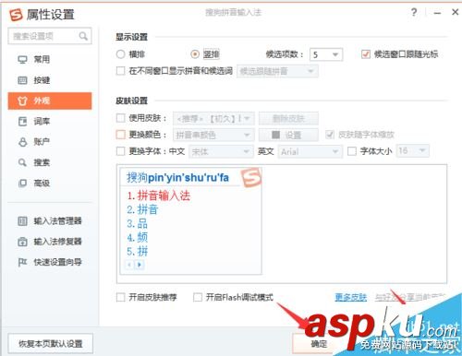Click the person icon beside 账户

click(x=22, y=142)
